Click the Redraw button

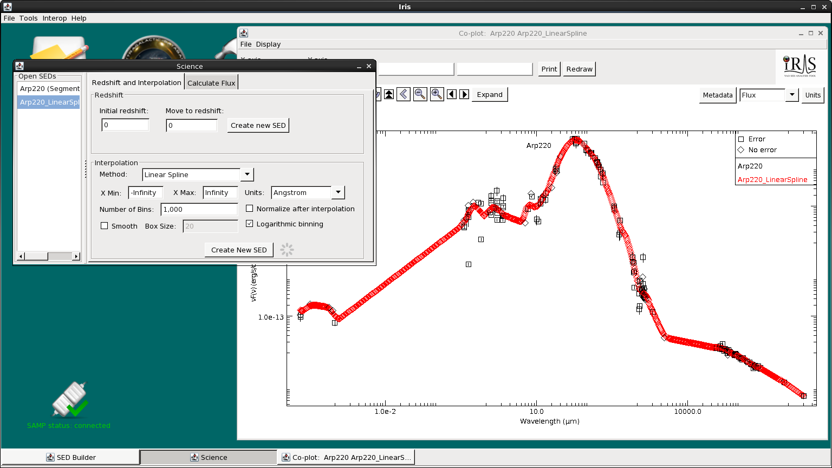[580, 69]
